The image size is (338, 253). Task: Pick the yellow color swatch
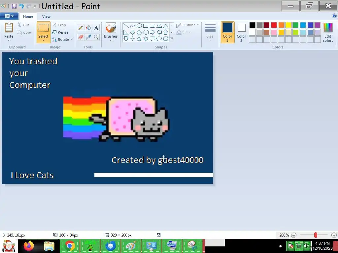point(288,25)
